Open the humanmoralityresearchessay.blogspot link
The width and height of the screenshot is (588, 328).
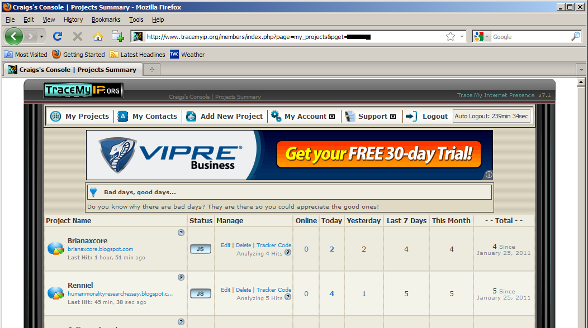[x=120, y=293]
